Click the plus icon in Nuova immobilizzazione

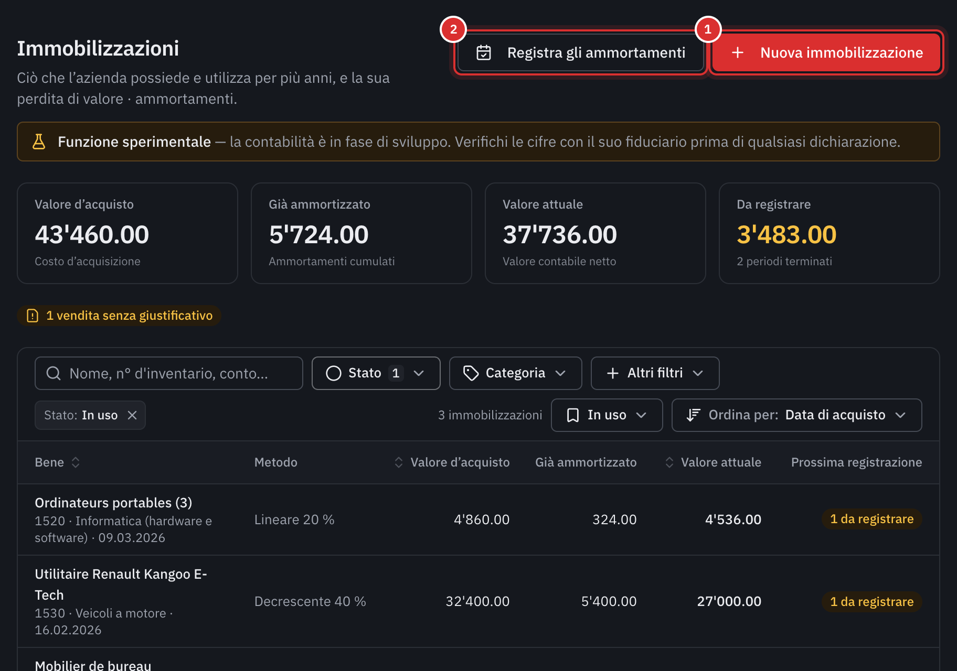pos(738,52)
